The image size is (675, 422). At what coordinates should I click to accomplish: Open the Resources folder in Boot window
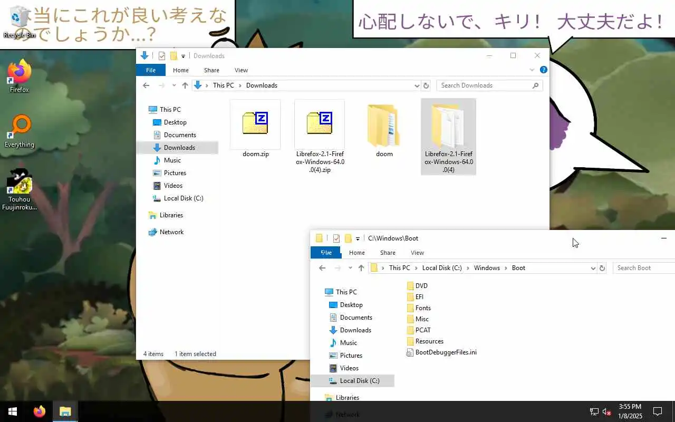click(x=425, y=341)
